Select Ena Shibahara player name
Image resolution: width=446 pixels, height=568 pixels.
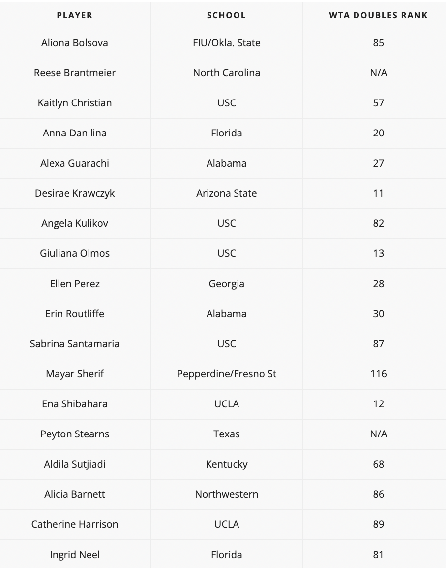point(75,404)
